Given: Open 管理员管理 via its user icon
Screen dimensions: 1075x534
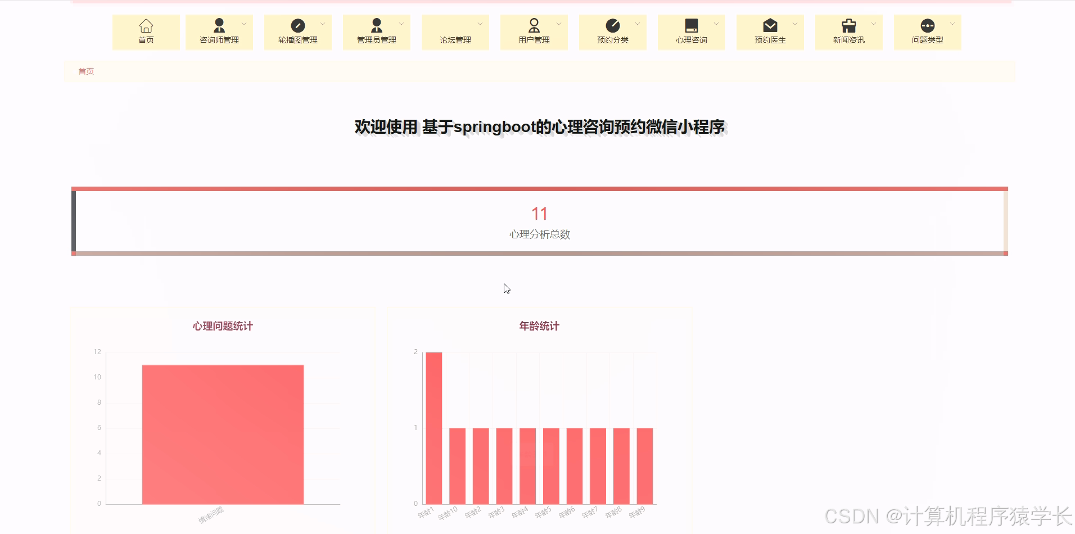Looking at the screenshot, I should click(x=376, y=25).
